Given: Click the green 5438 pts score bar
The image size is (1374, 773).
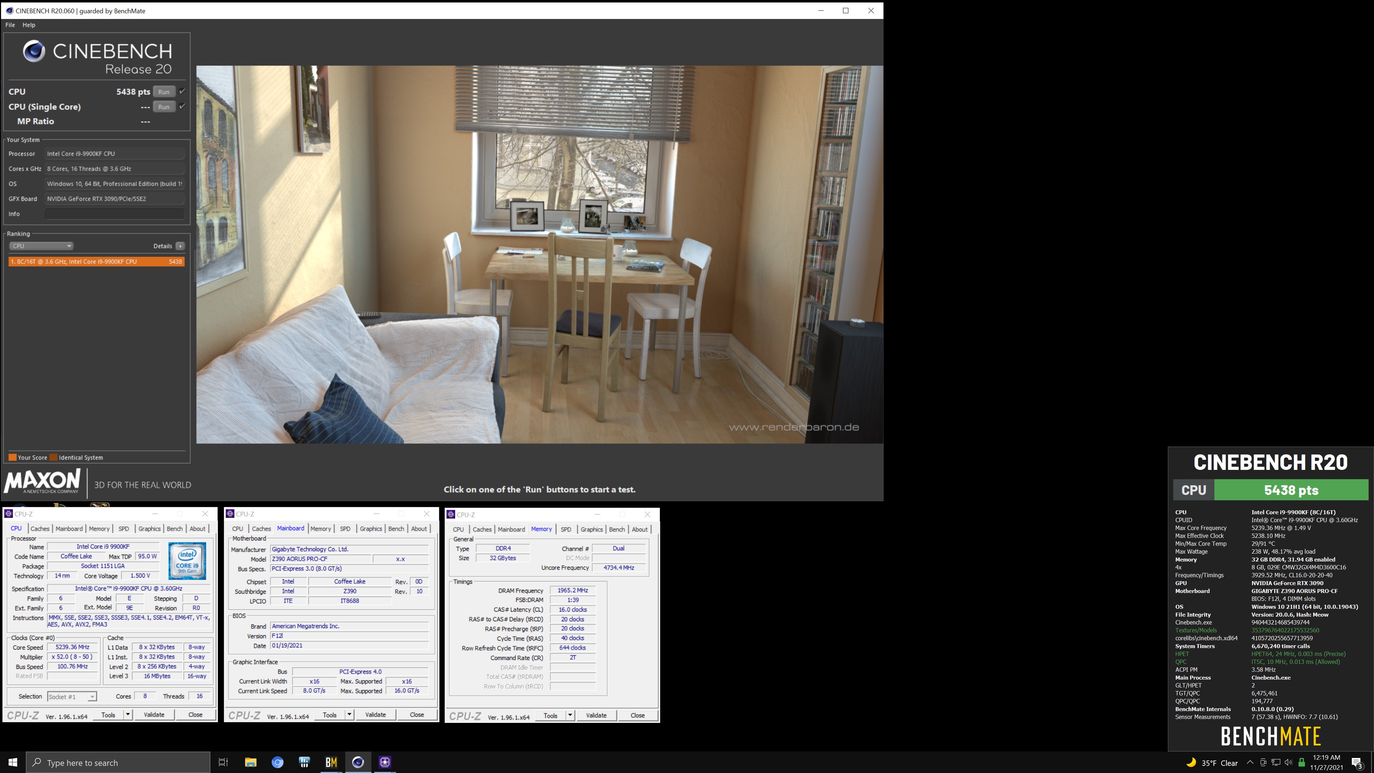Looking at the screenshot, I should (1291, 490).
